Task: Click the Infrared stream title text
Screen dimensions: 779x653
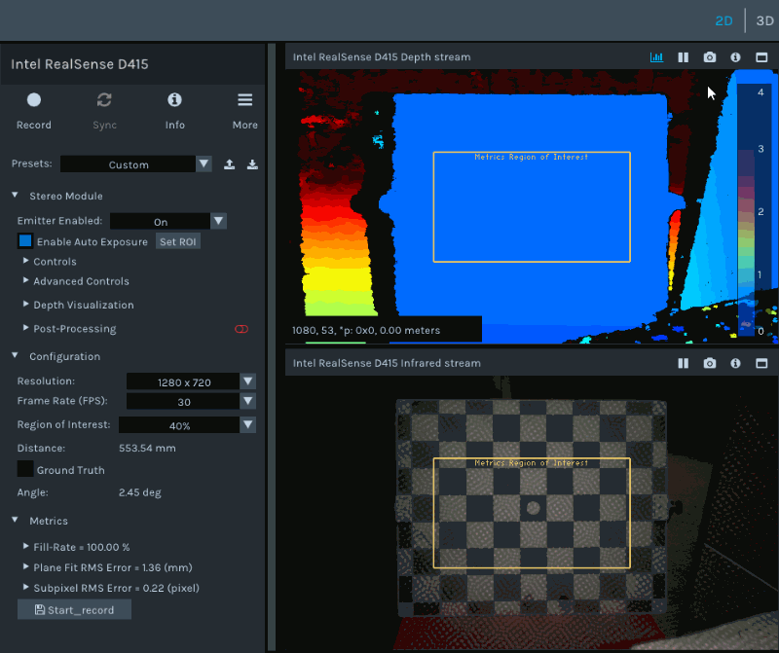Action: (387, 363)
